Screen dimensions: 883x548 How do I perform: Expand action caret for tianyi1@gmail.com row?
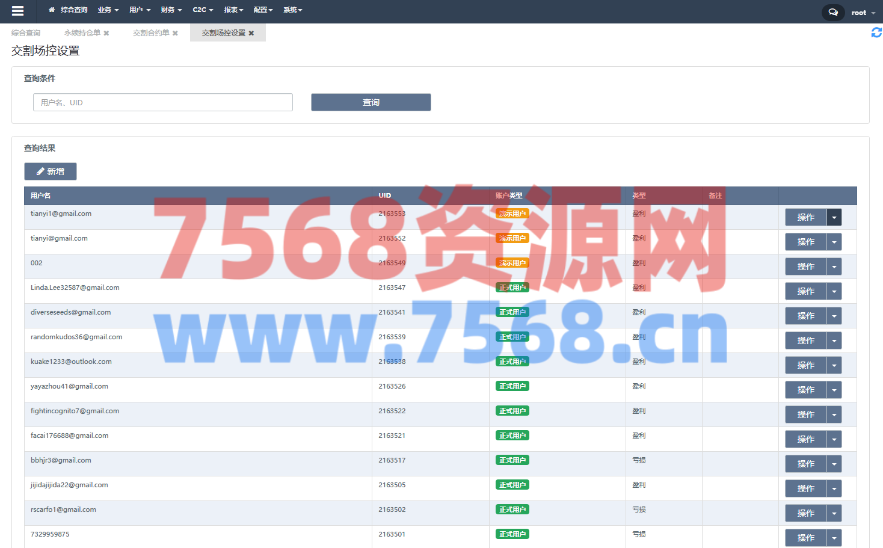[834, 217]
